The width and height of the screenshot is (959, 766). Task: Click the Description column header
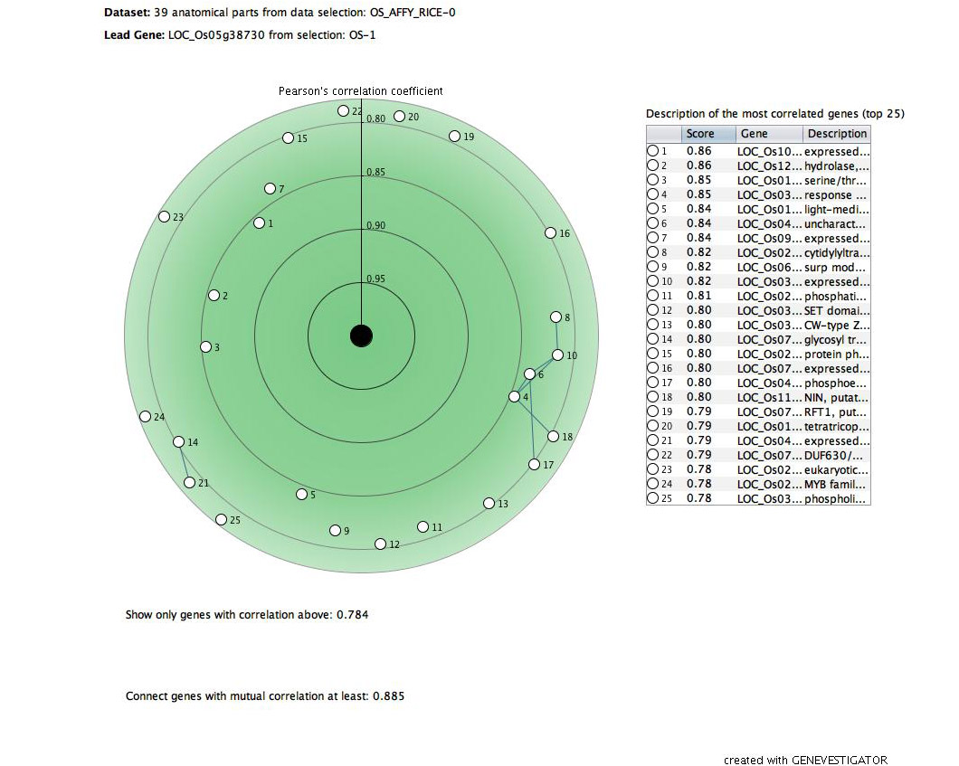tap(836, 134)
